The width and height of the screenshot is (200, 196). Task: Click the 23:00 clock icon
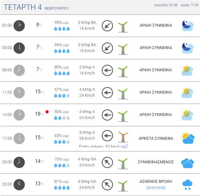click(x=19, y=184)
